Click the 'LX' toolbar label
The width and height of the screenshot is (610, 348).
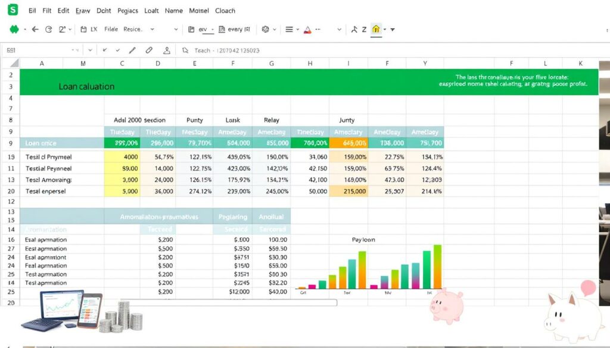94,29
